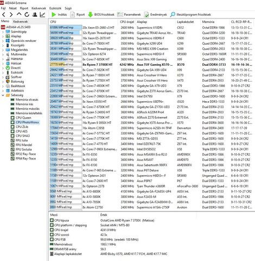Open the Memória írás benchmark
The height and width of the screenshot is (261, 255).
coord(22,104)
